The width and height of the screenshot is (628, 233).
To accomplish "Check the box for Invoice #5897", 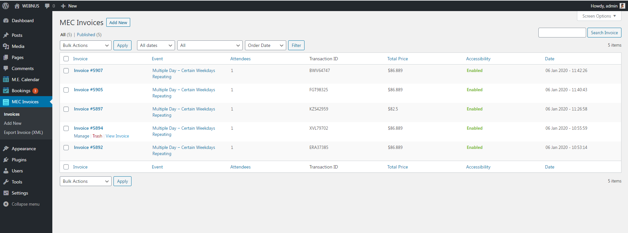I will [66, 109].
